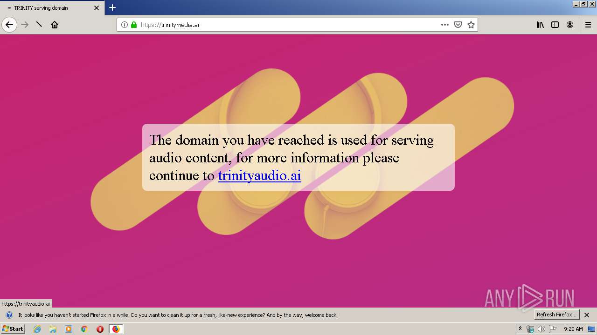Follow the trinityaudio.ai link

259,175
